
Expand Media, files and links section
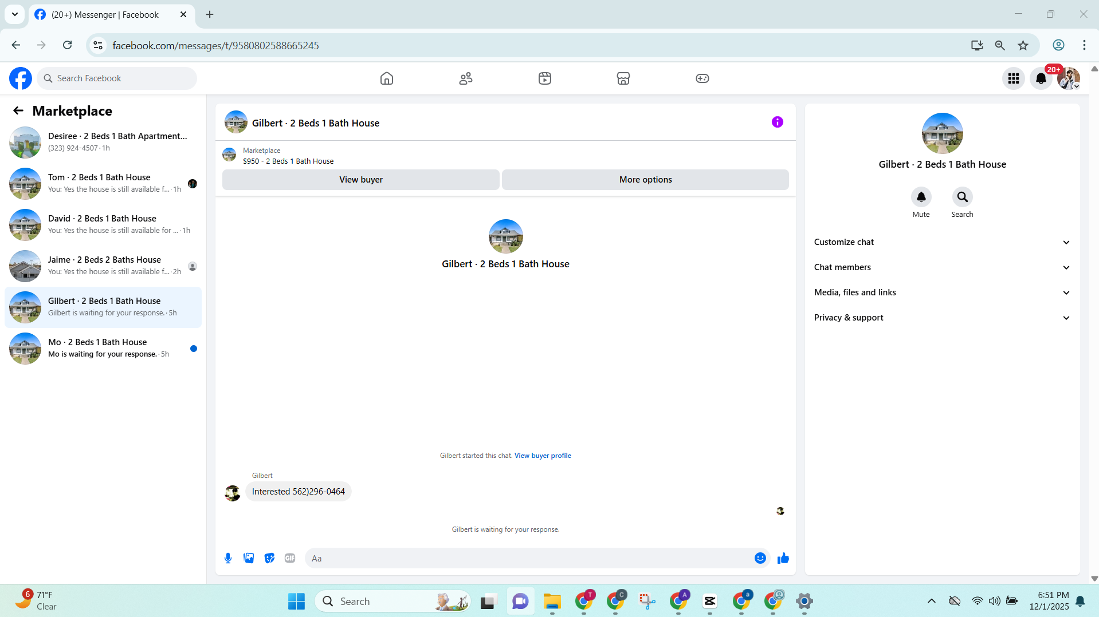pyautogui.click(x=942, y=292)
